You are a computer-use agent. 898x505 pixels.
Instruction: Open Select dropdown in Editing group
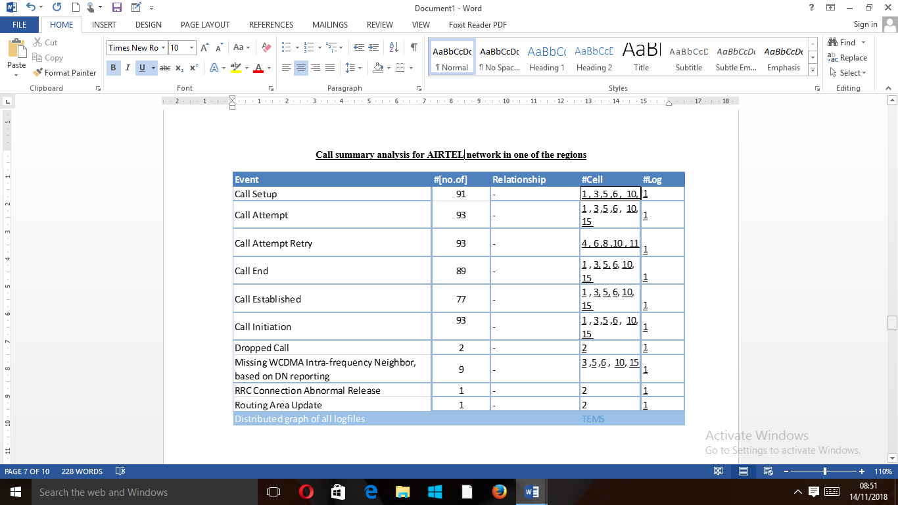click(x=849, y=73)
